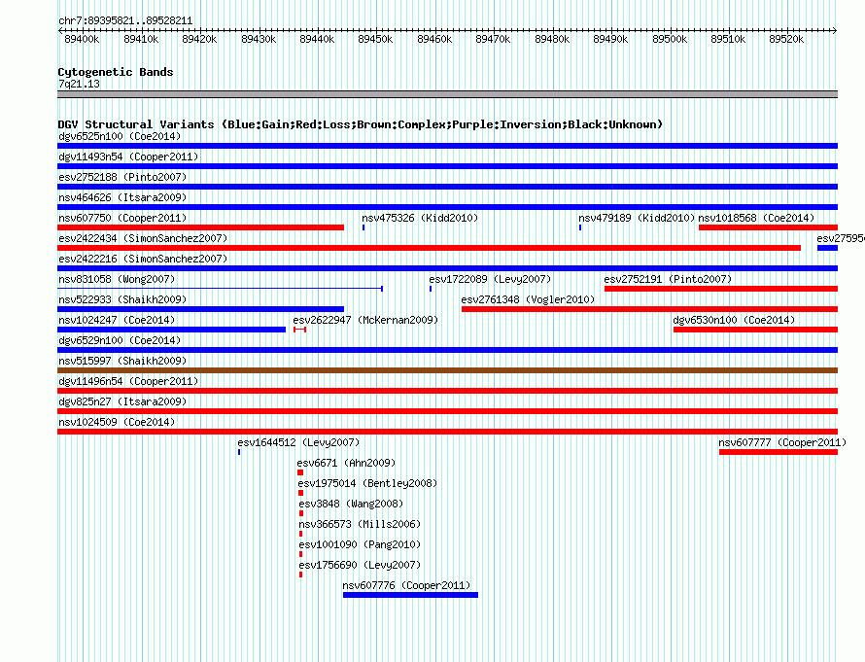
Task: Click the 89450k ruler tick label
Action: pos(375,39)
